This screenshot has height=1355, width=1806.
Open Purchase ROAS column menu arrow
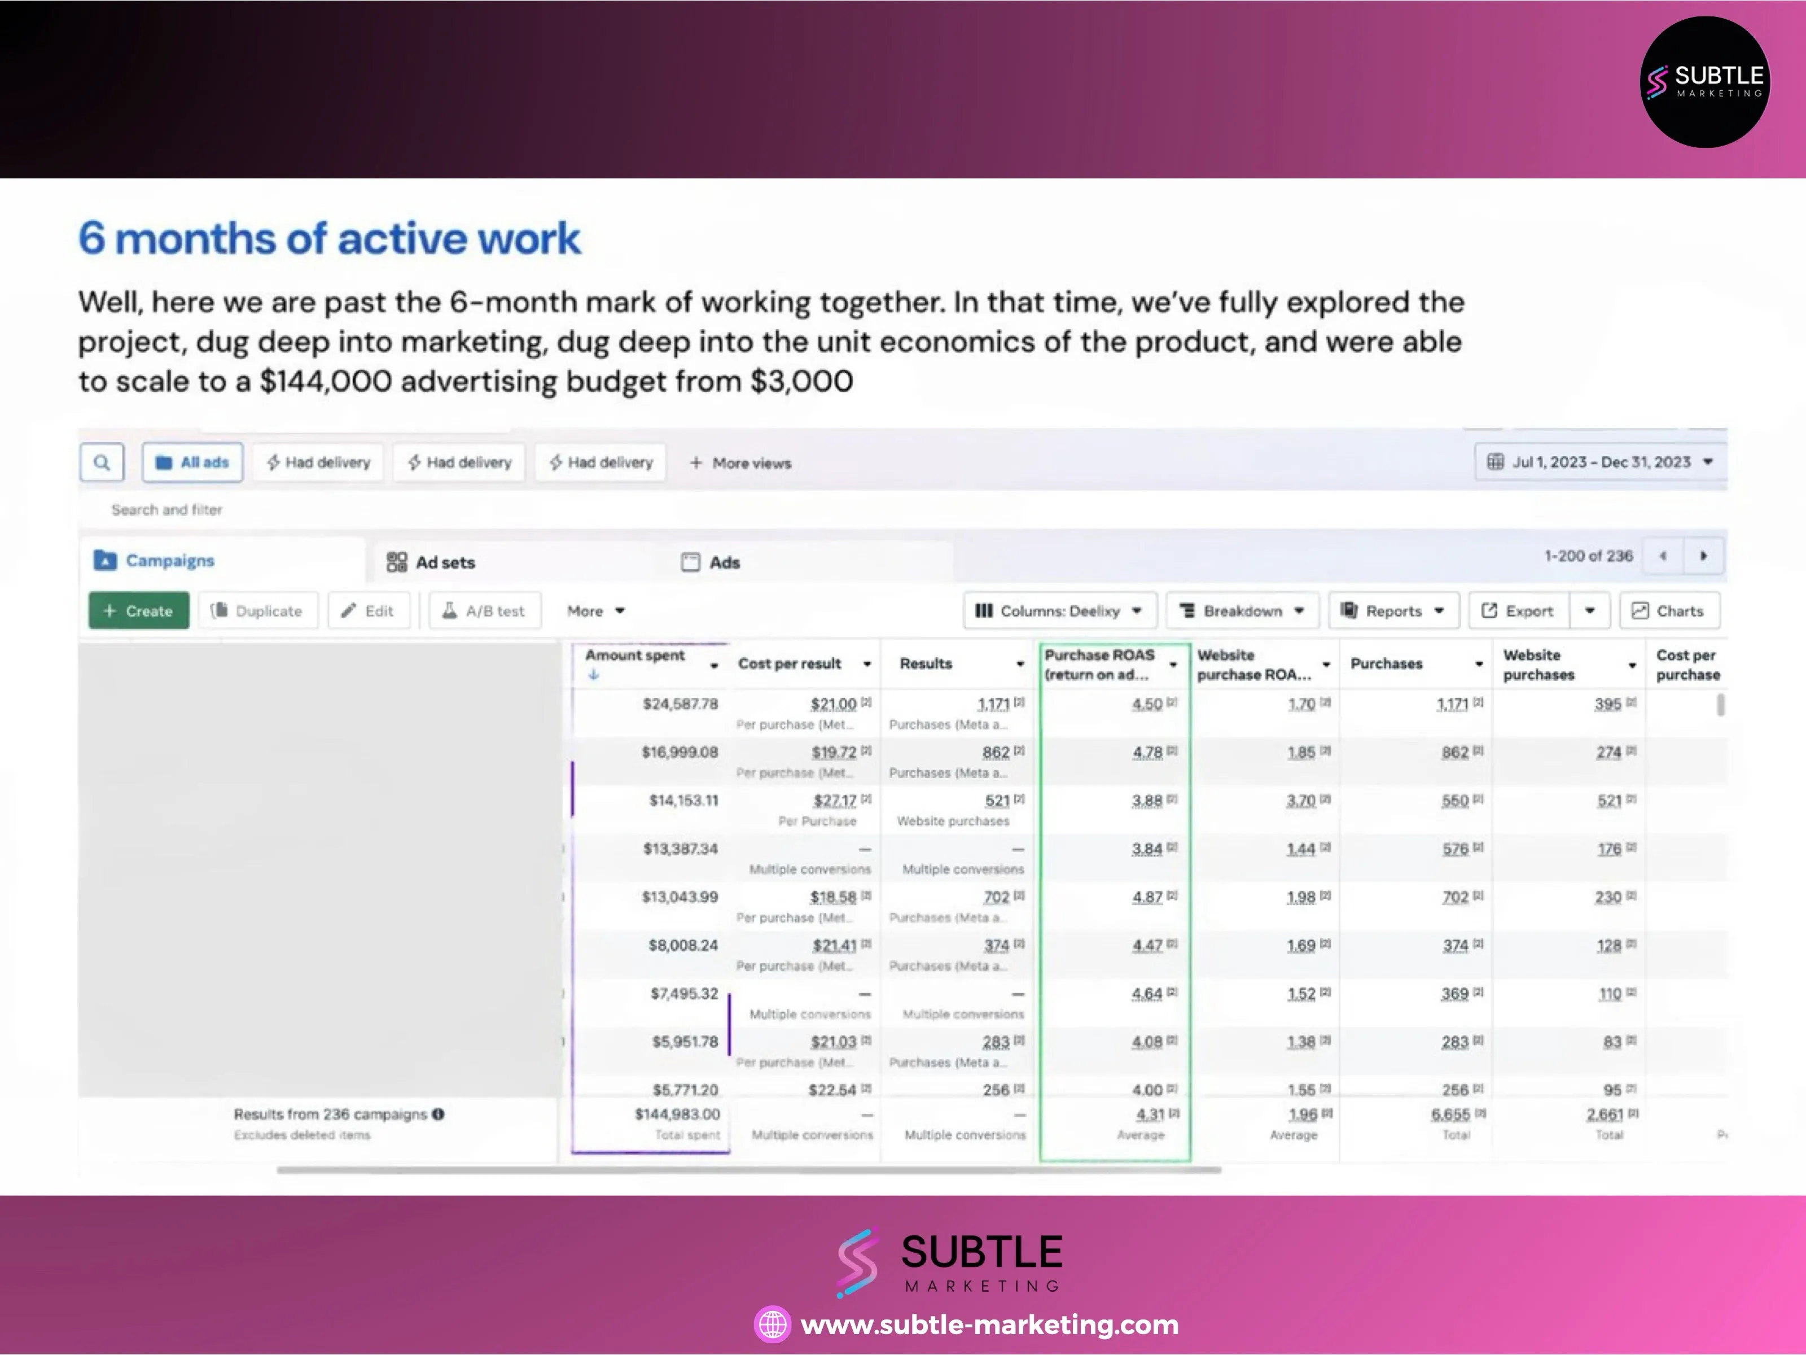tap(1173, 665)
